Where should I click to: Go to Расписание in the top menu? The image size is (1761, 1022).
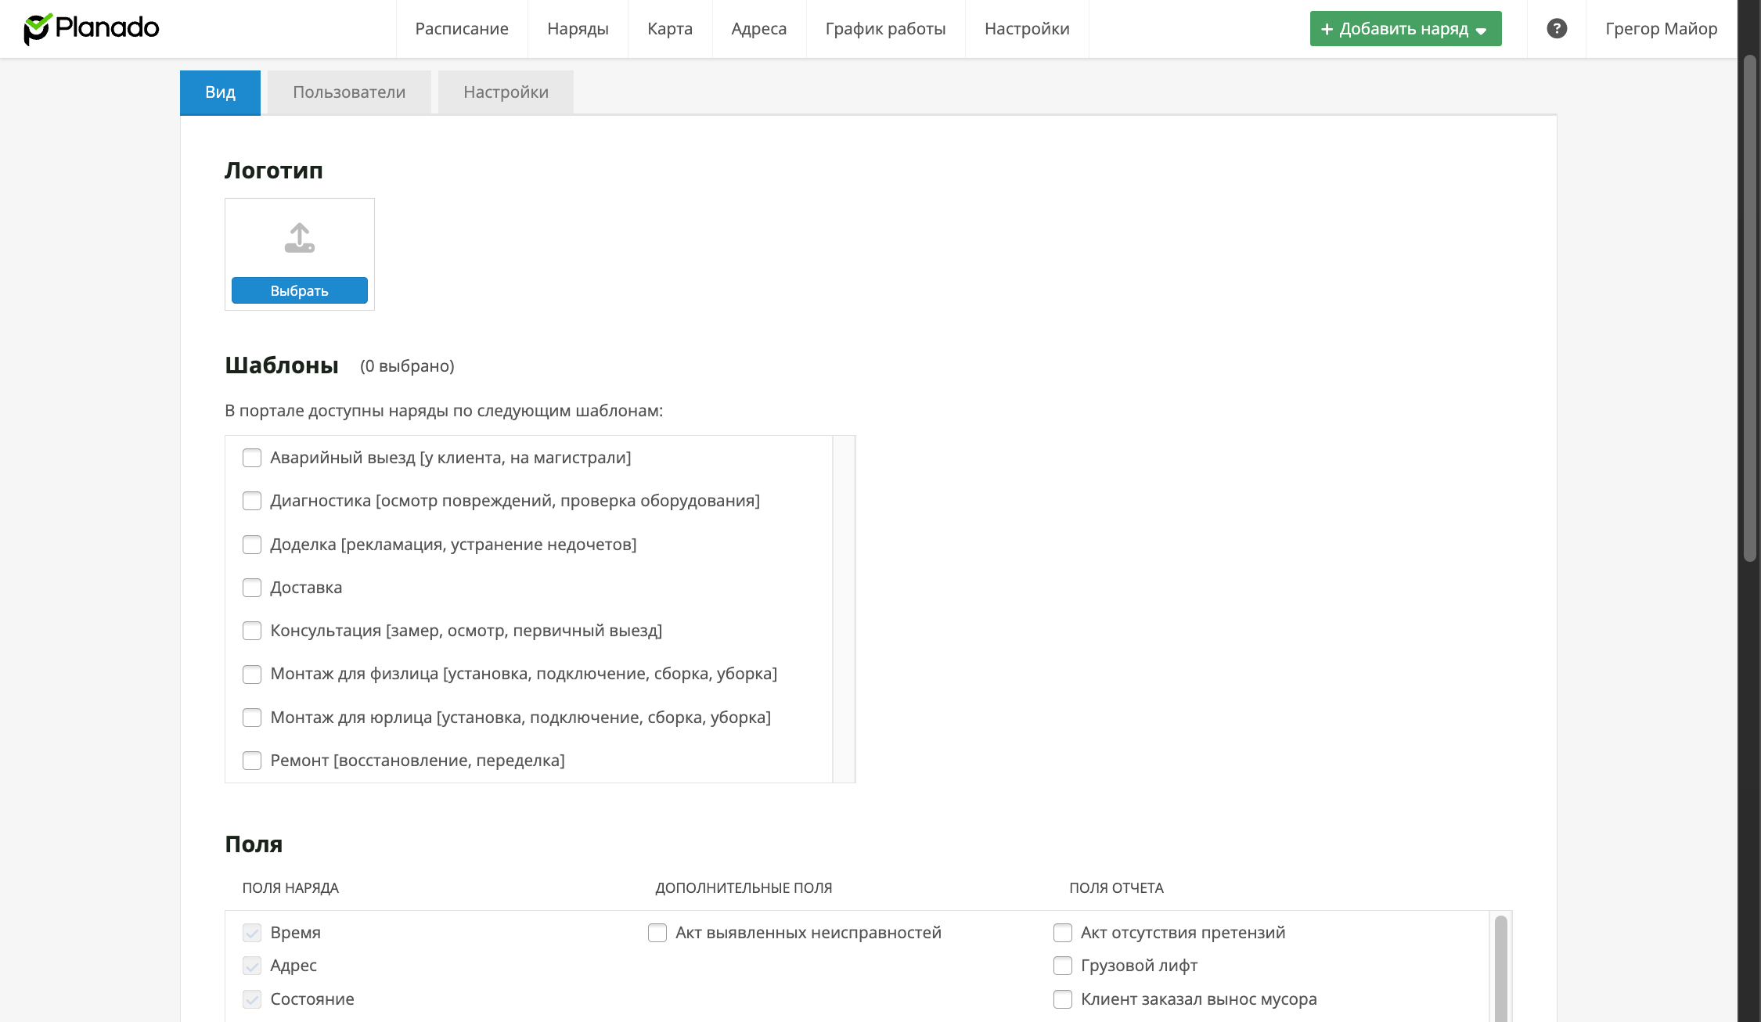tap(462, 29)
